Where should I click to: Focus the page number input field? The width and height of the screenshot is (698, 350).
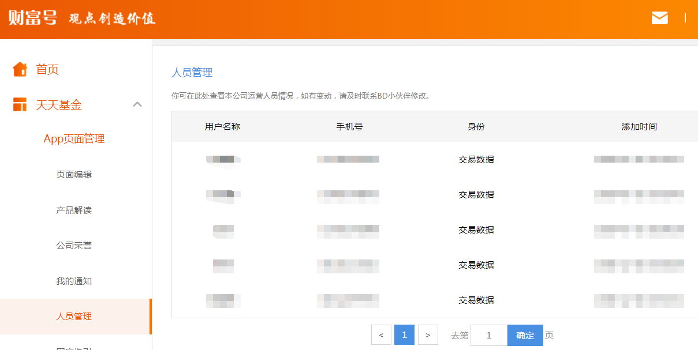pos(489,335)
